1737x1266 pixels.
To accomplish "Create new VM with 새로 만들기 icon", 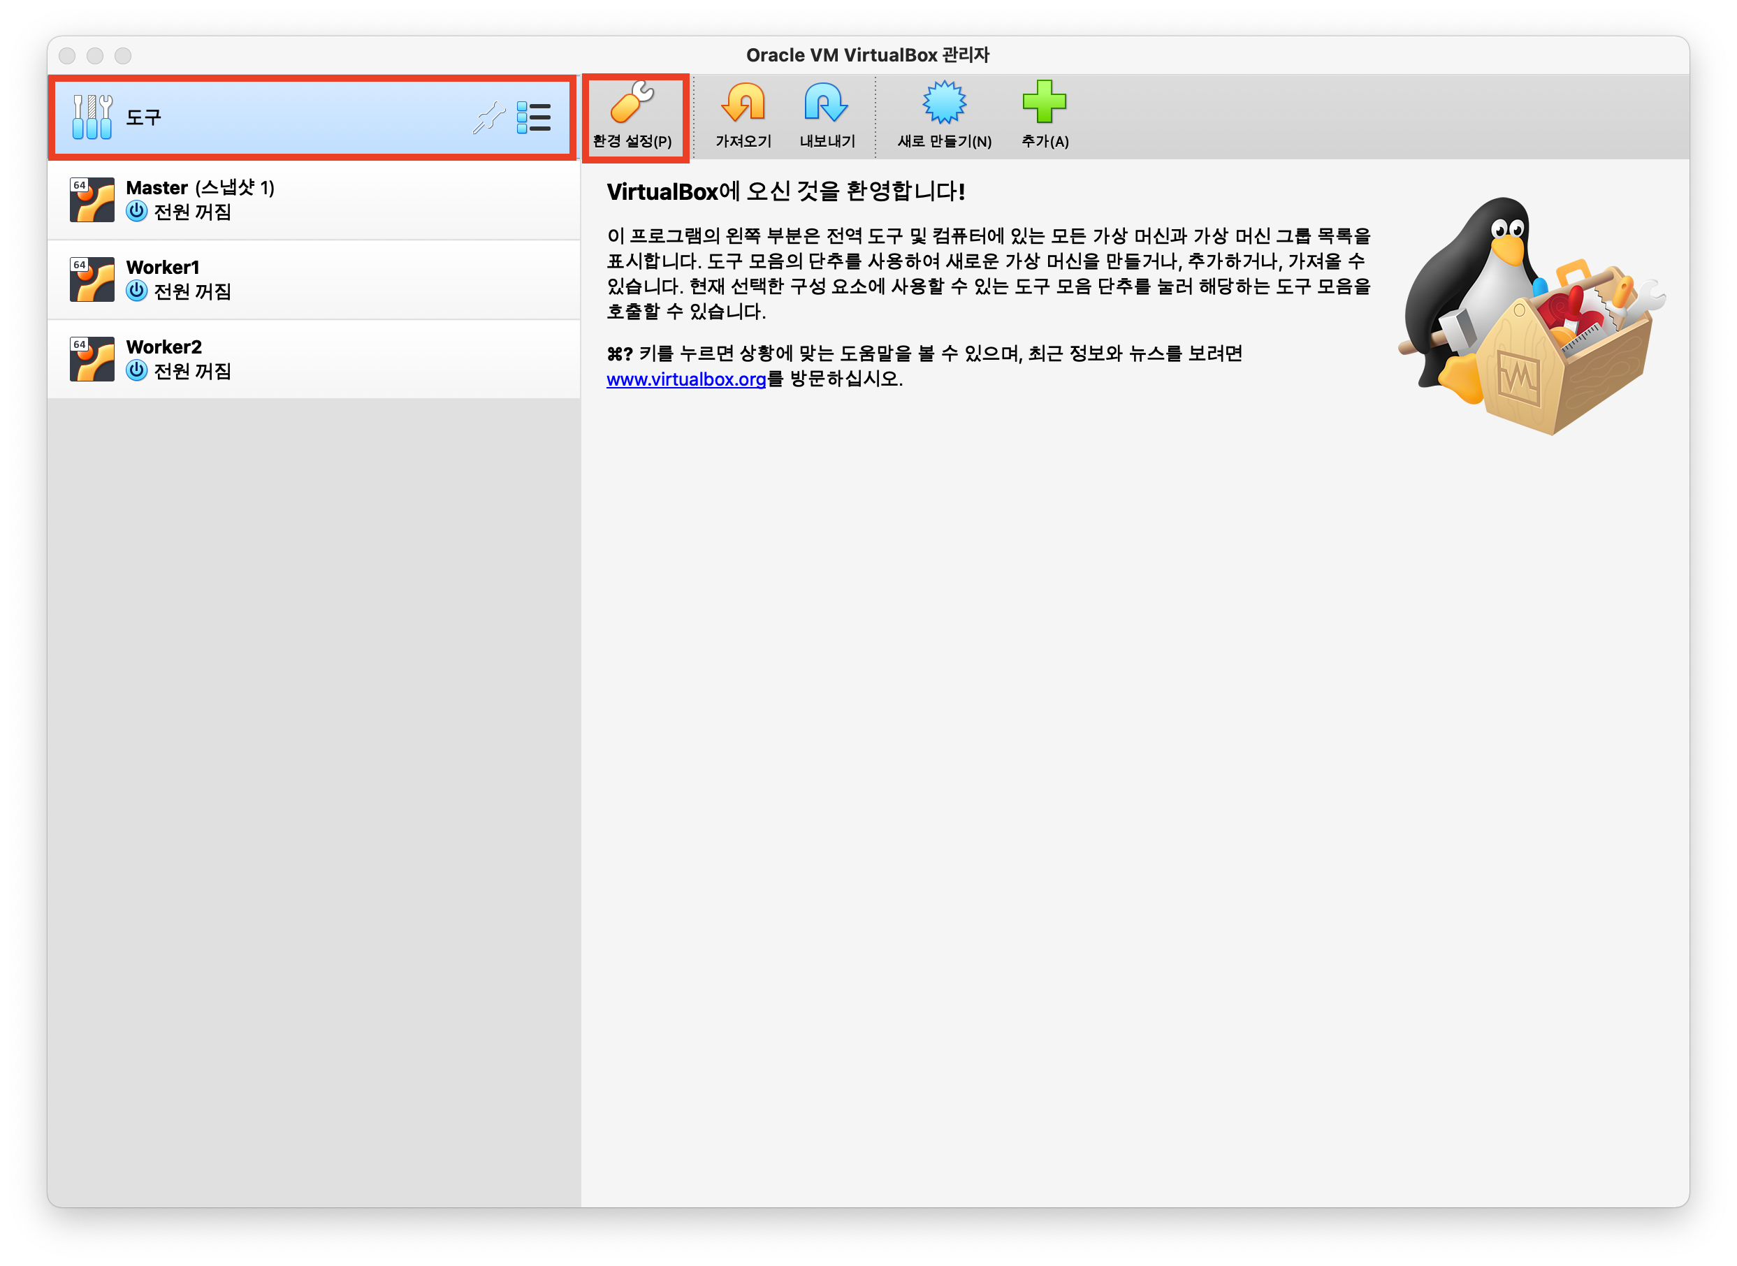I will pyautogui.click(x=944, y=103).
